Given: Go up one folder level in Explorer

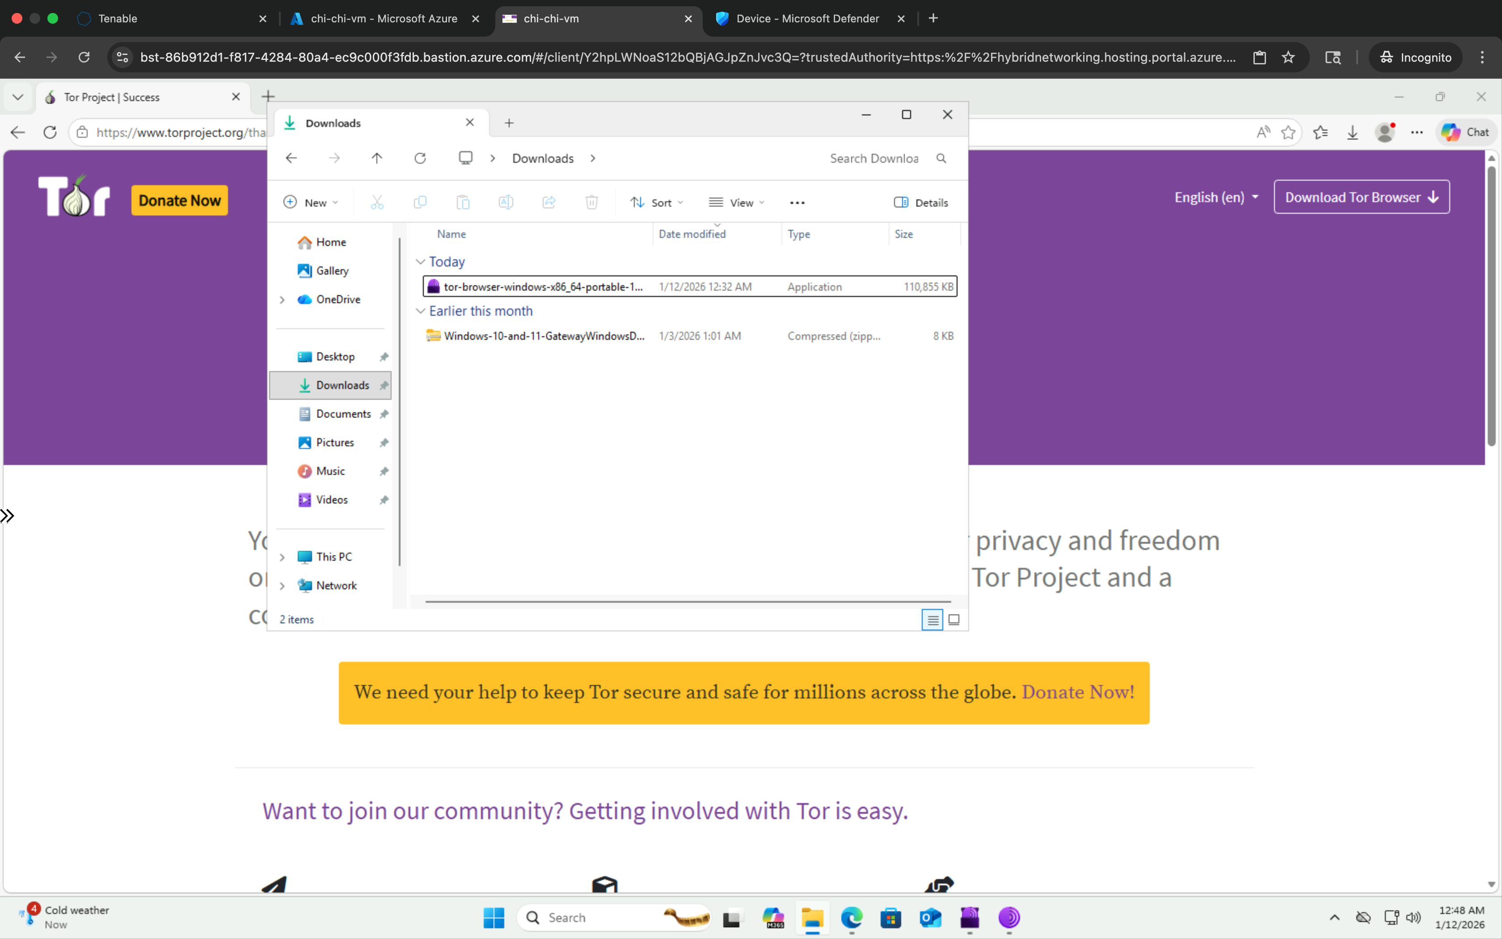Looking at the screenshot, I should coord(377,158).
